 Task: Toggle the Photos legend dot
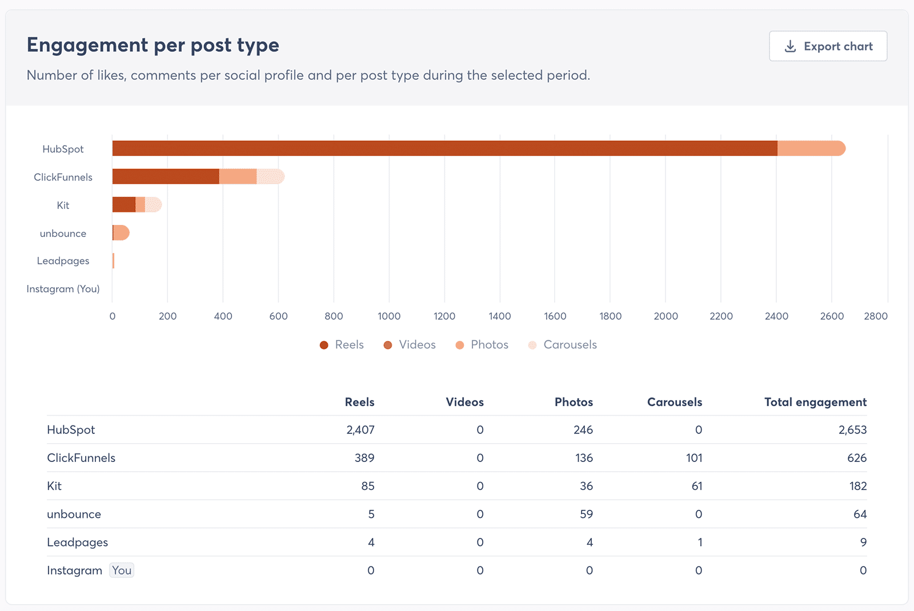(460, 345)
